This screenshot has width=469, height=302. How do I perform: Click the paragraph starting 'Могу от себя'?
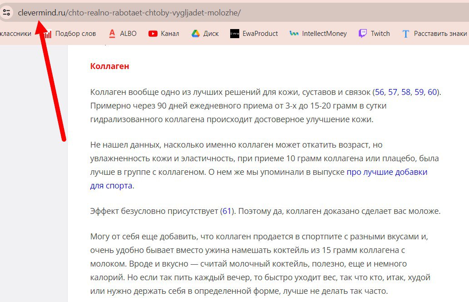[x=259, y=263]
